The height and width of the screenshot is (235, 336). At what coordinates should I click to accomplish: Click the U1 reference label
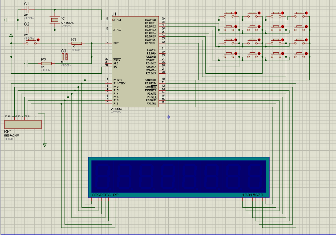coord(114,14)
